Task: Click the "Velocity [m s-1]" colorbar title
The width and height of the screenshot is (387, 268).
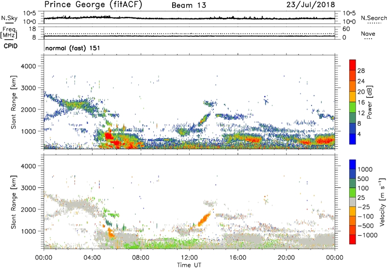Action: [x=383, y=202]
